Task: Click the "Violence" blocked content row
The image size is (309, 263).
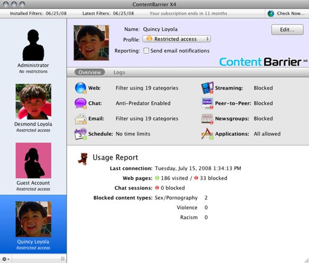Action: (x=192, y=207)
